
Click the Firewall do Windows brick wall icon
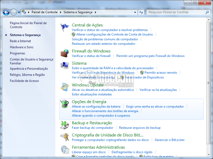click(x=65, y=53)
